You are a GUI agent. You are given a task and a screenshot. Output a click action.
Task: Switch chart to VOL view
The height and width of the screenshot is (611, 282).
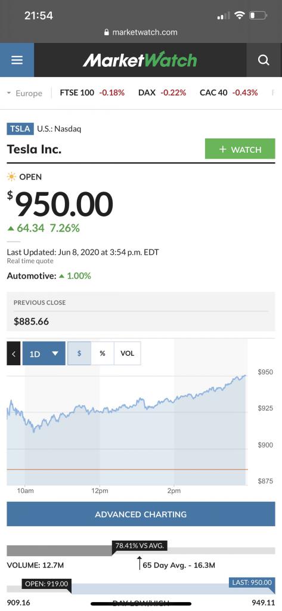click(128, 353)
